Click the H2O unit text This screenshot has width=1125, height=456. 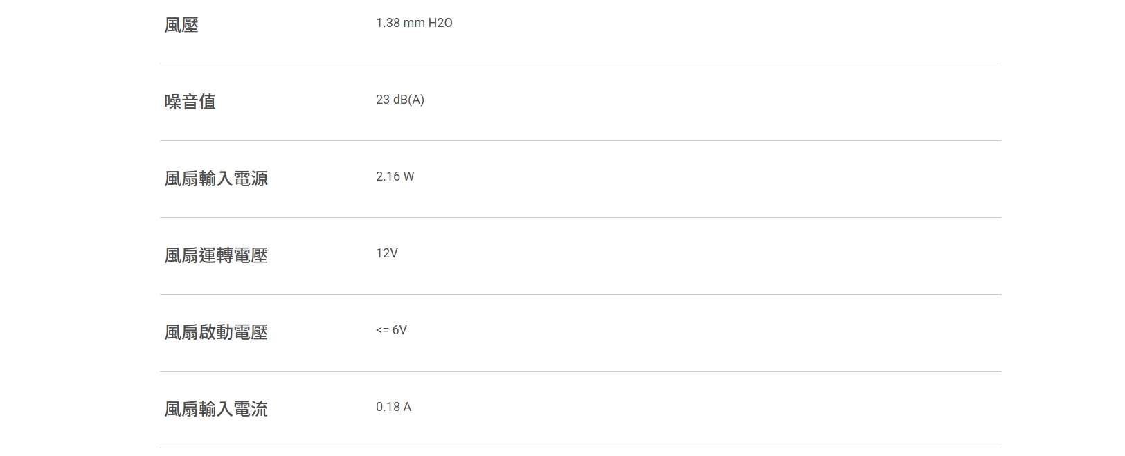click(440, 23)
